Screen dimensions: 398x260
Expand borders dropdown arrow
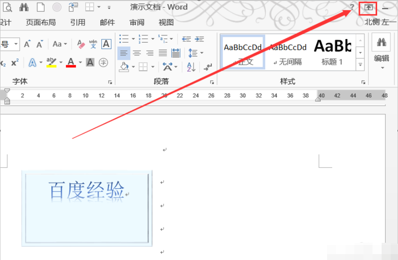pos(153,67)
